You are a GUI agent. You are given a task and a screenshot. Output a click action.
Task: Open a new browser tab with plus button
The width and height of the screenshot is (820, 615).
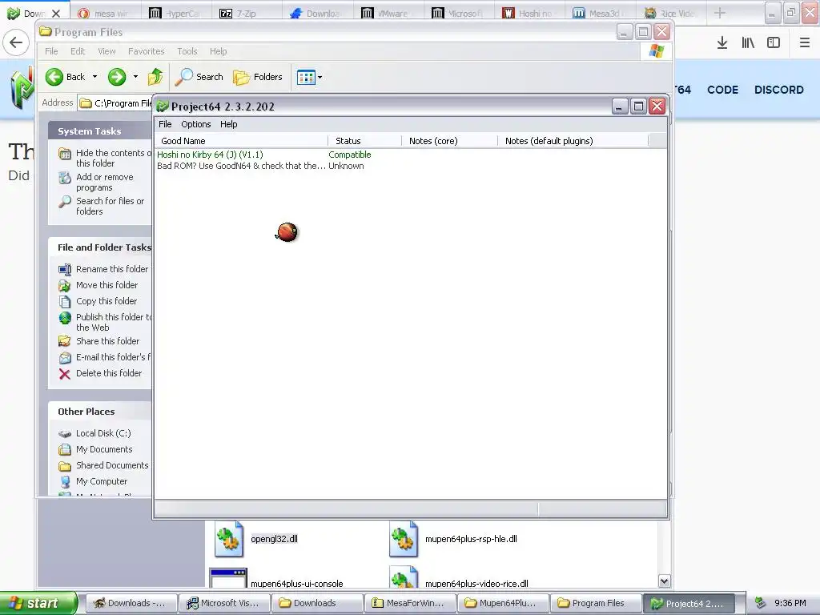click(x=720, y=13)
